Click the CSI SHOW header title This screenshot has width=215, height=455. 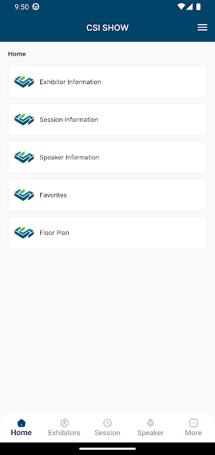tap(107, 27)
